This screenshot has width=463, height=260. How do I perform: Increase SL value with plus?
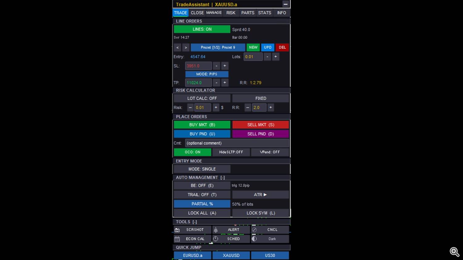[225, 66]
